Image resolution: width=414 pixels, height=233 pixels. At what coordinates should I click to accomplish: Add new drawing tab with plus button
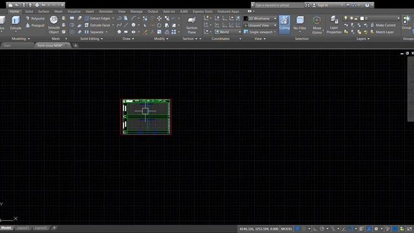click(76, 45)
